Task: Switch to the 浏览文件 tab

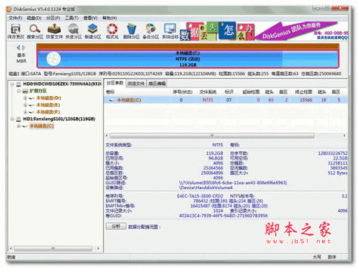Action: pos(136,84)
